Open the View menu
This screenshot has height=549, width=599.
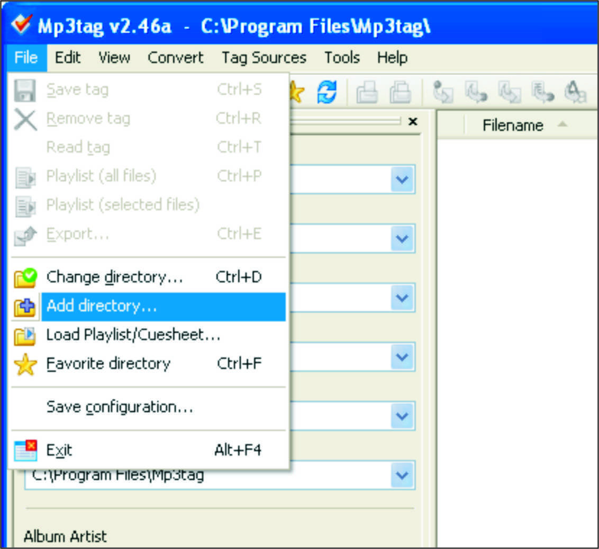(x=114, y=58)
